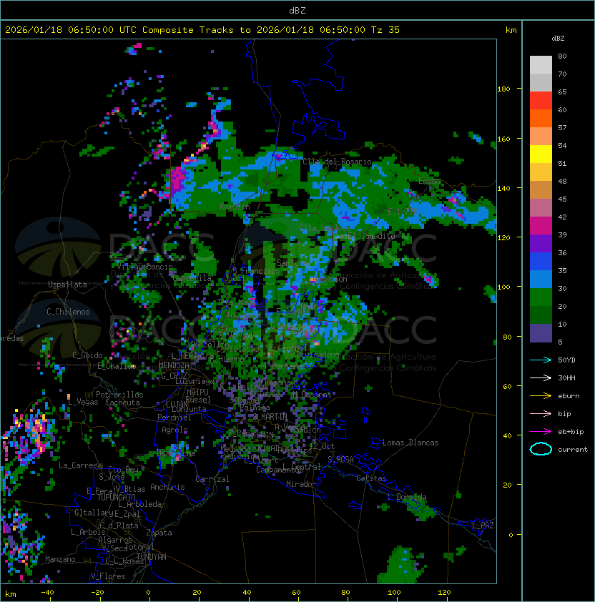Click the pink bip arrow in legend
The width and height of the screenshot is (595, 602).
[541, 414]
